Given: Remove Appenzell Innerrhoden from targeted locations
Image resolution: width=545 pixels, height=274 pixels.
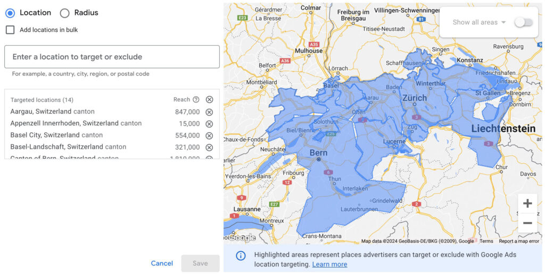Looking at the screenshot, I should click(x=209, y=124).
